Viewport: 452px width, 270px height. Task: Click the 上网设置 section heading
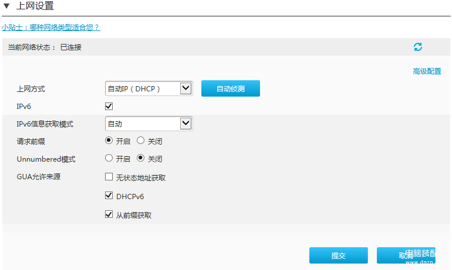(x=35, y=6)
